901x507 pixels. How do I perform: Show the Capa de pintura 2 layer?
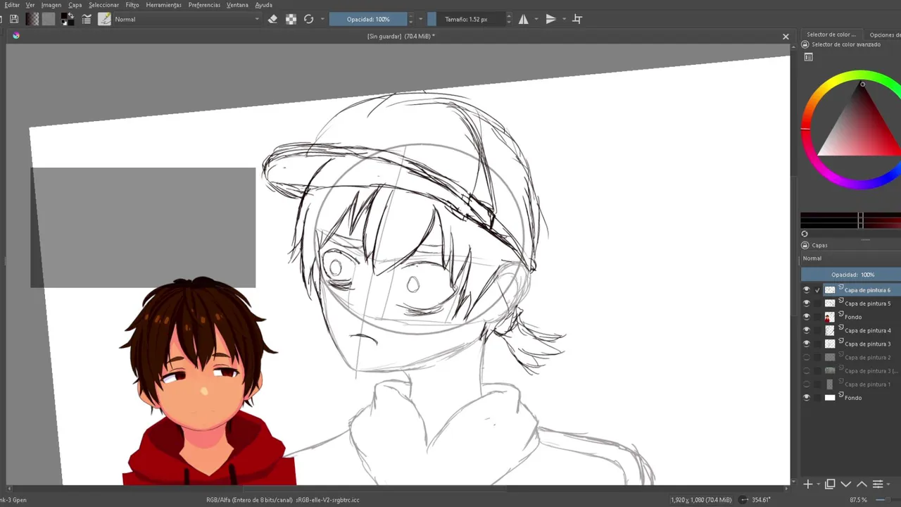(807, 357)
